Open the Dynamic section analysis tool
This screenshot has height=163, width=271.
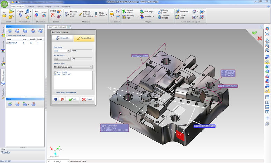click(x=128, y=12)
